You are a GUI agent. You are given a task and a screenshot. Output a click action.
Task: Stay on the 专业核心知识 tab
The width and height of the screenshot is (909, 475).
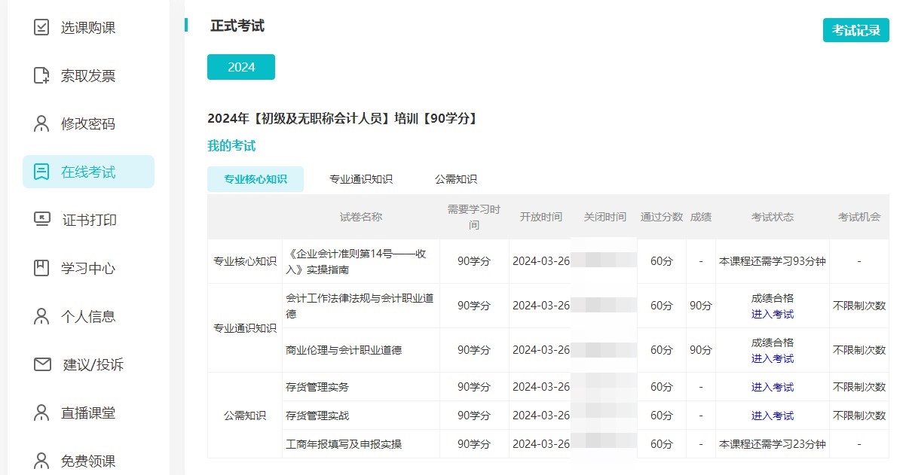pos(256,179)
